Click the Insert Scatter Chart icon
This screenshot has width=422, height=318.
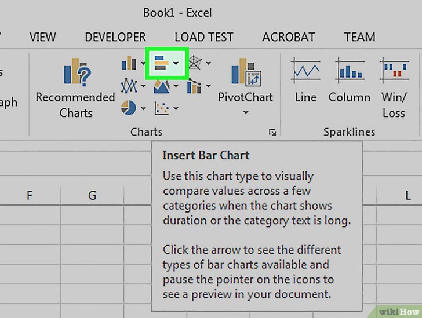pyautogui.click(x=162, y=108)
